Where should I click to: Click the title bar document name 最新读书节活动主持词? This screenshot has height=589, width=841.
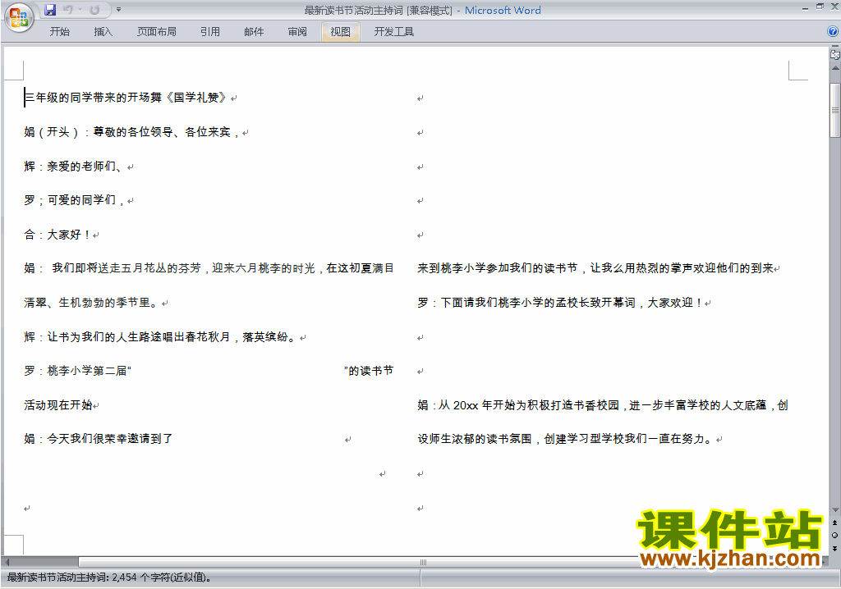[x=354, y=10]
